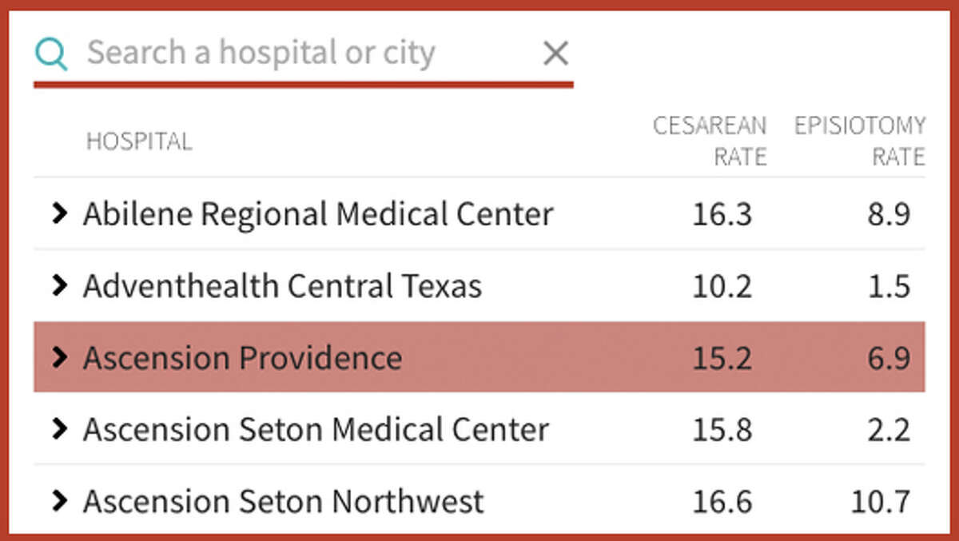Screen dimensions: 959x541
Task: Expand the Adventhealth Central Texas row
Action: point(61,285)
